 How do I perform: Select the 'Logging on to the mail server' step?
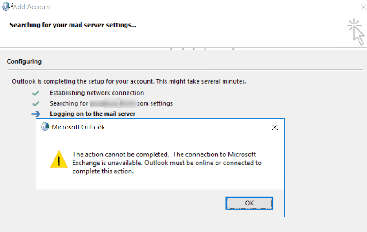tap(93, 114)
